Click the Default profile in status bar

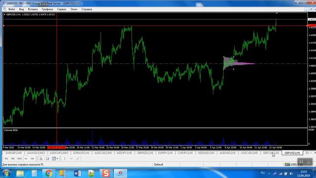point(158,165)
